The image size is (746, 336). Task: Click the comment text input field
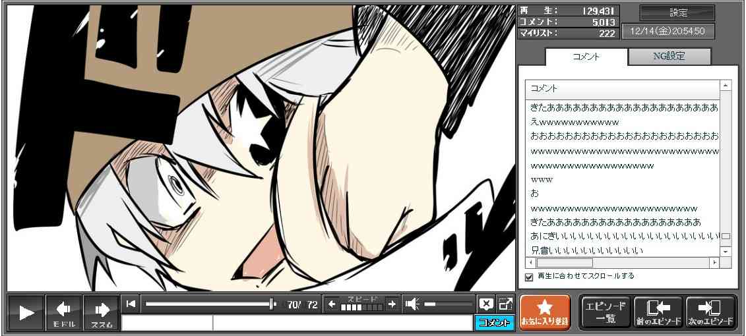click(x=342, y=323)
